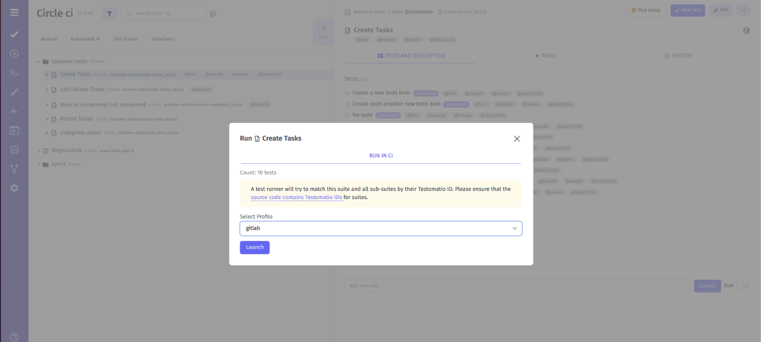Click the filter funnel icon beside search
The image size is (761, 342).
[x=109, y=13]
